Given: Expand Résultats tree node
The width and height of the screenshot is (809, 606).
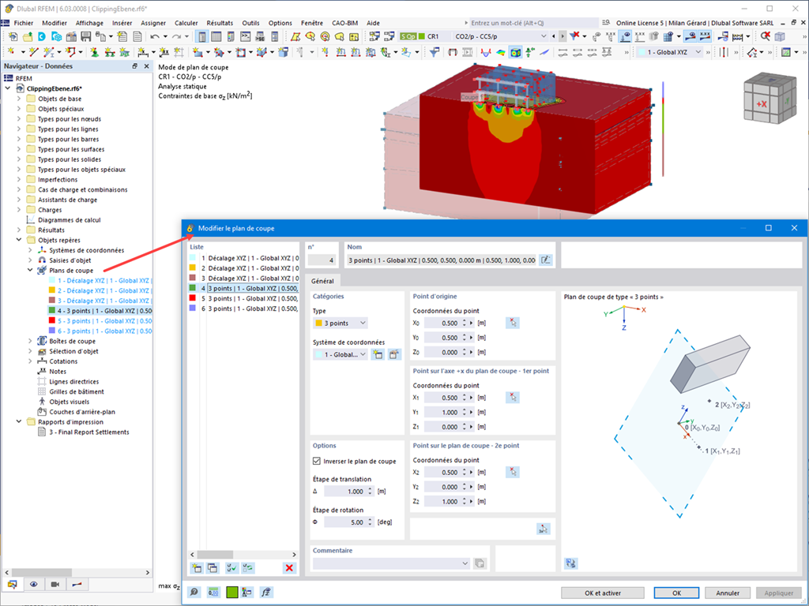Looking at the screenshot, I should click(19, 230).
